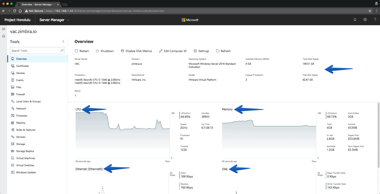The height and width of the screenshot is (194, 380).
Task: Click the Firewall tool icon
Action: pos(12,94)
